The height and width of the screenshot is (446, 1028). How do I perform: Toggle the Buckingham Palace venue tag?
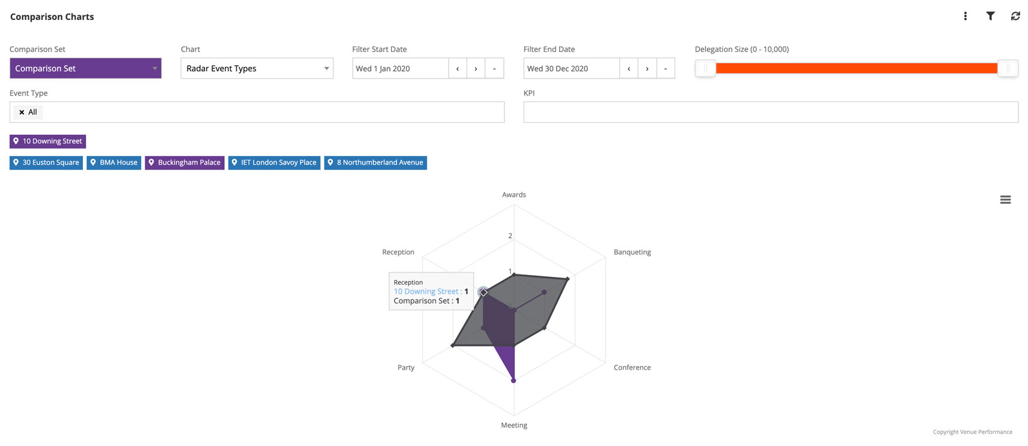184,163
